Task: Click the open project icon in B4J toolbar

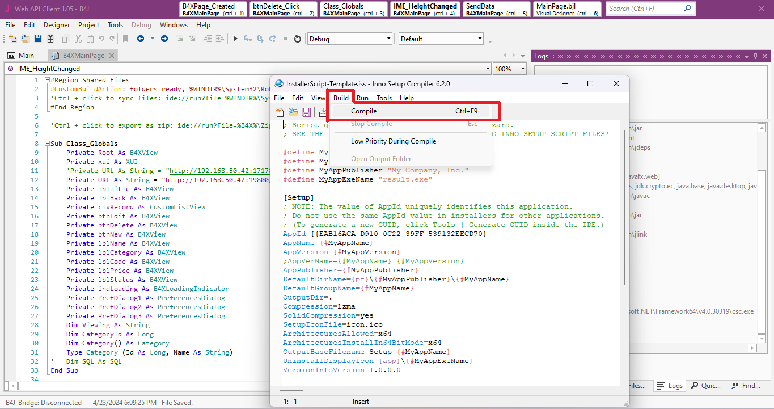Action: pyautogui.click(x=26, y=39)
